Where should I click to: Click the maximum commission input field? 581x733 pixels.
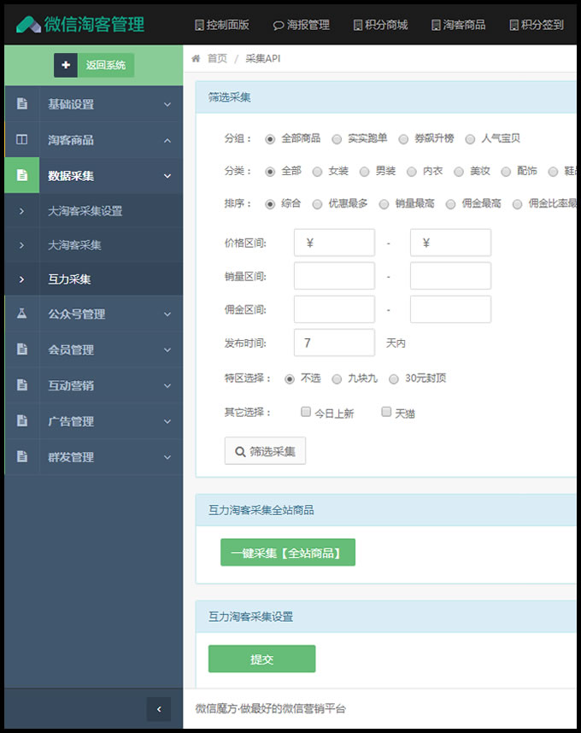[x=450, y=309]
